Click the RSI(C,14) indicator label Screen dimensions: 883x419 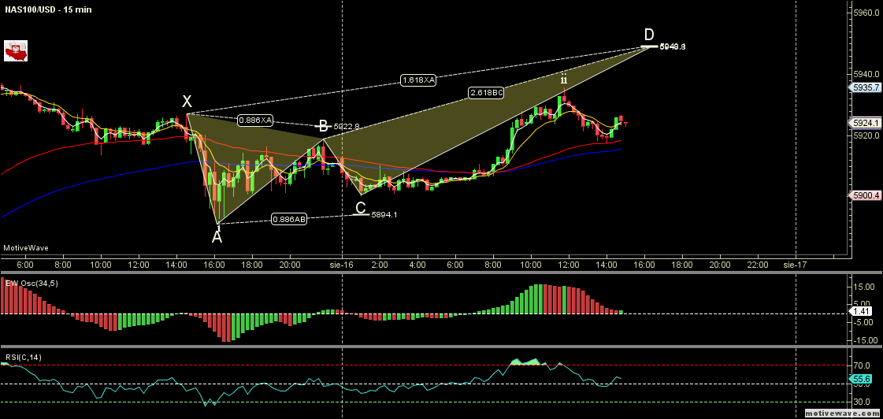(x=24, y=358)
